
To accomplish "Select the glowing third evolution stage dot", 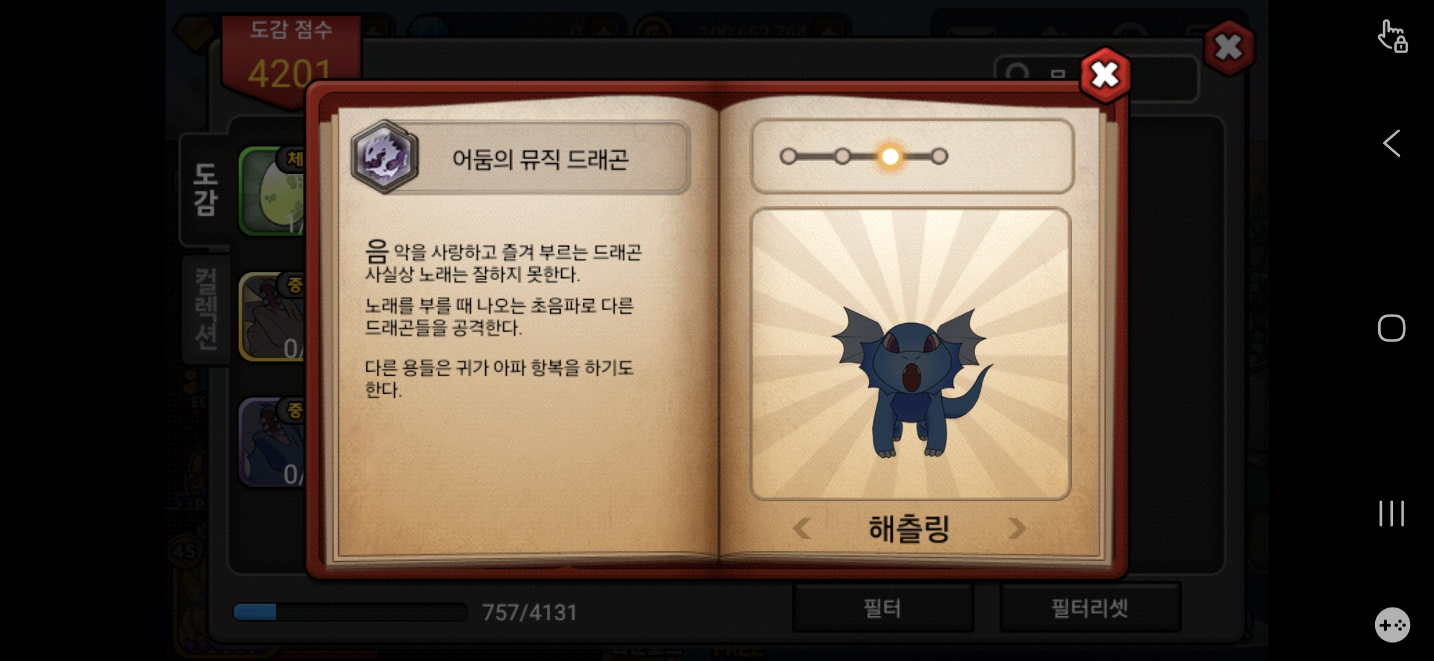I will (890, 157).
